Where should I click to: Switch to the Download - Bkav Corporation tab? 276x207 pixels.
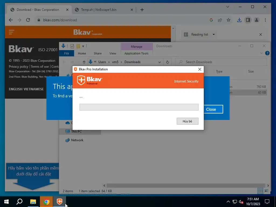pos(38,10)
